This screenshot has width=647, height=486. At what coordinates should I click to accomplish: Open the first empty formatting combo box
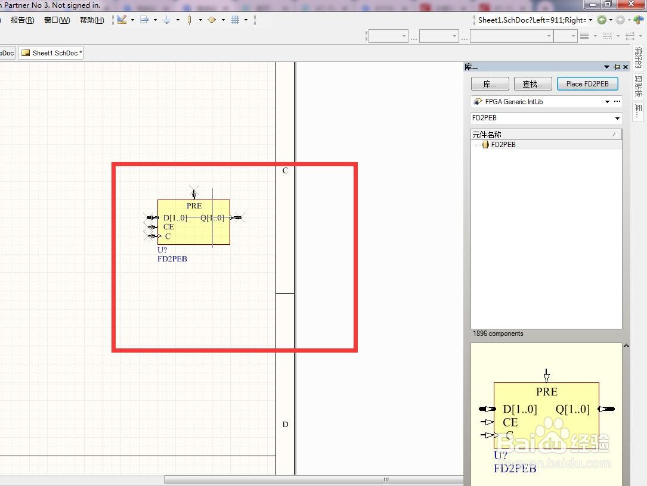point(388,36)
